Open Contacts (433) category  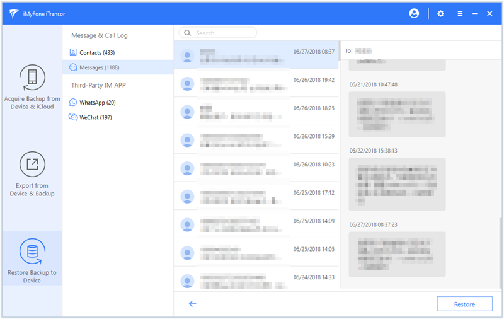tap(118, 52)
